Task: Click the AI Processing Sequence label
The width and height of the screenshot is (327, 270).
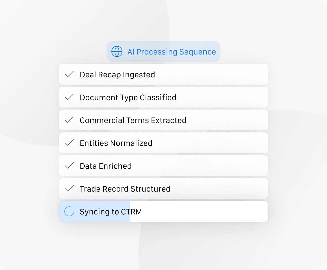Action: [172, 52]
